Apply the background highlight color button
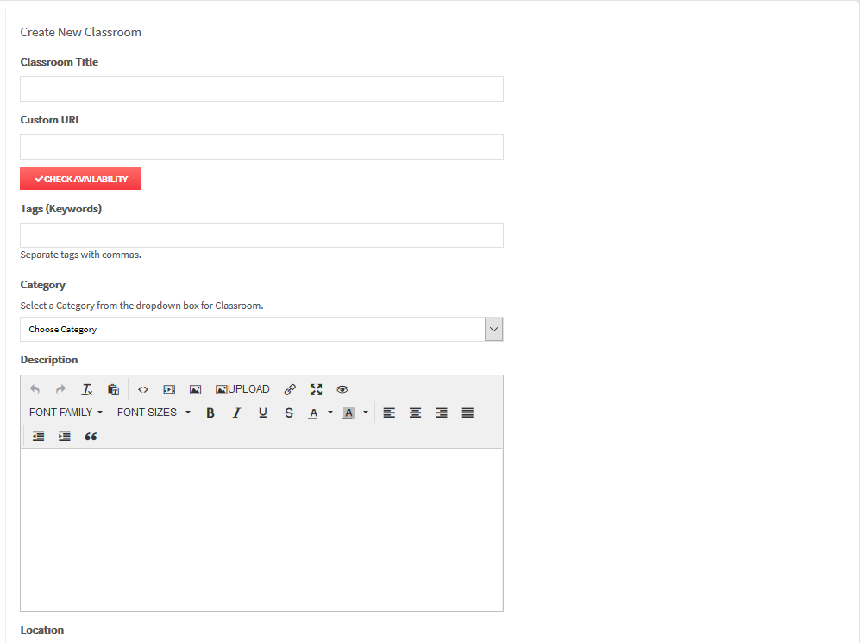860x643 pixels. coord(348,413)
